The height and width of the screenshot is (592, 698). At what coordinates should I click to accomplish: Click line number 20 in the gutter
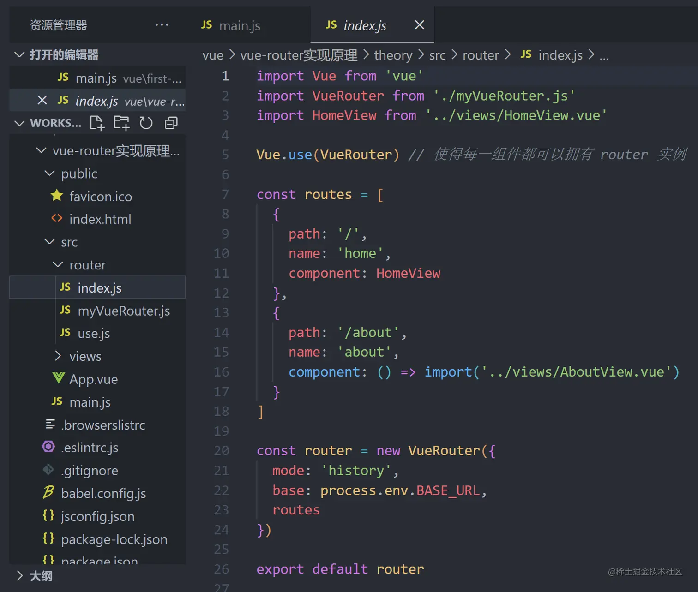(222, 450)
